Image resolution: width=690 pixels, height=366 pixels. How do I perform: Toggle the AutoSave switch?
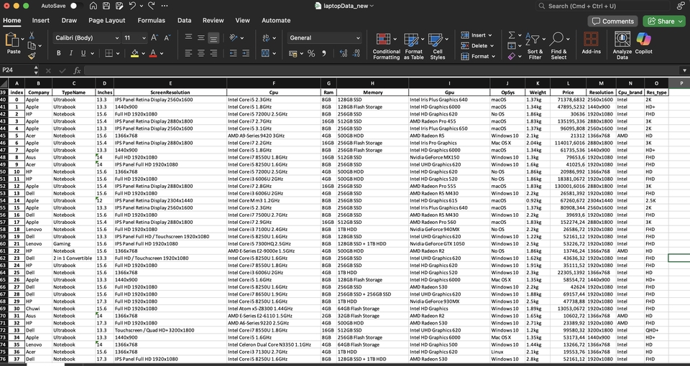(x=75, y=6)
